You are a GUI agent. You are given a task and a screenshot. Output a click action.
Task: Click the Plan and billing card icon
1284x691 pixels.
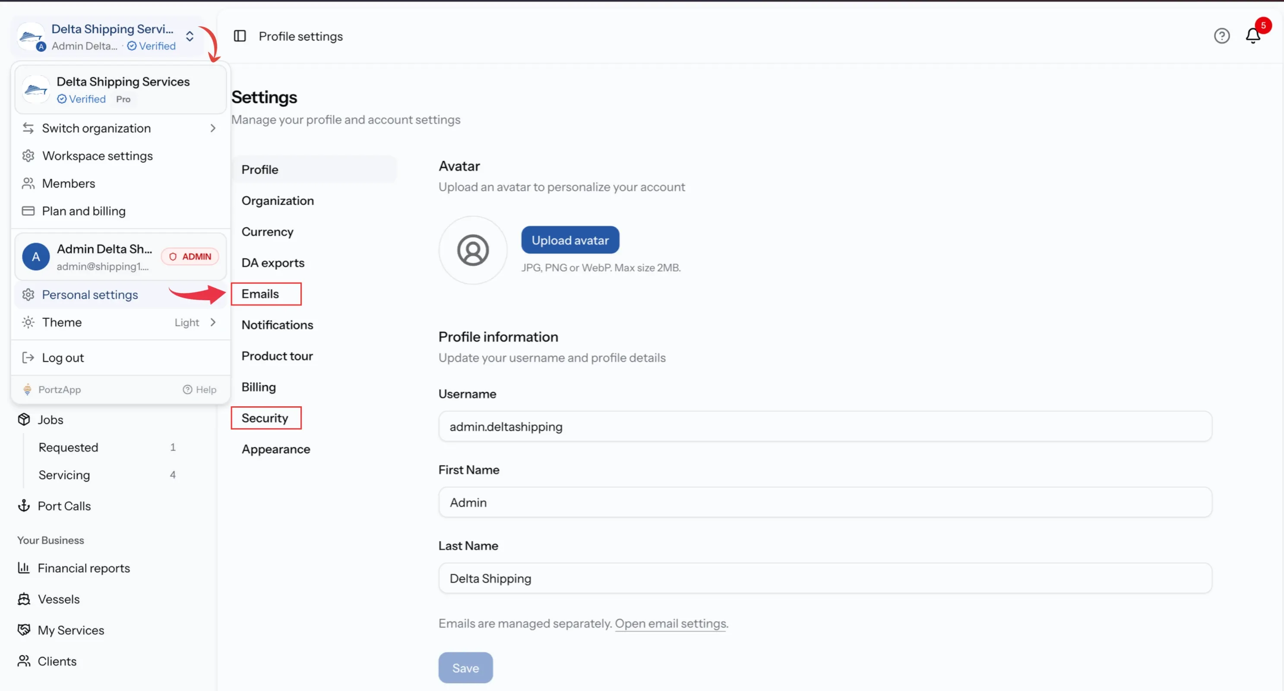click(x=28, y=211)
